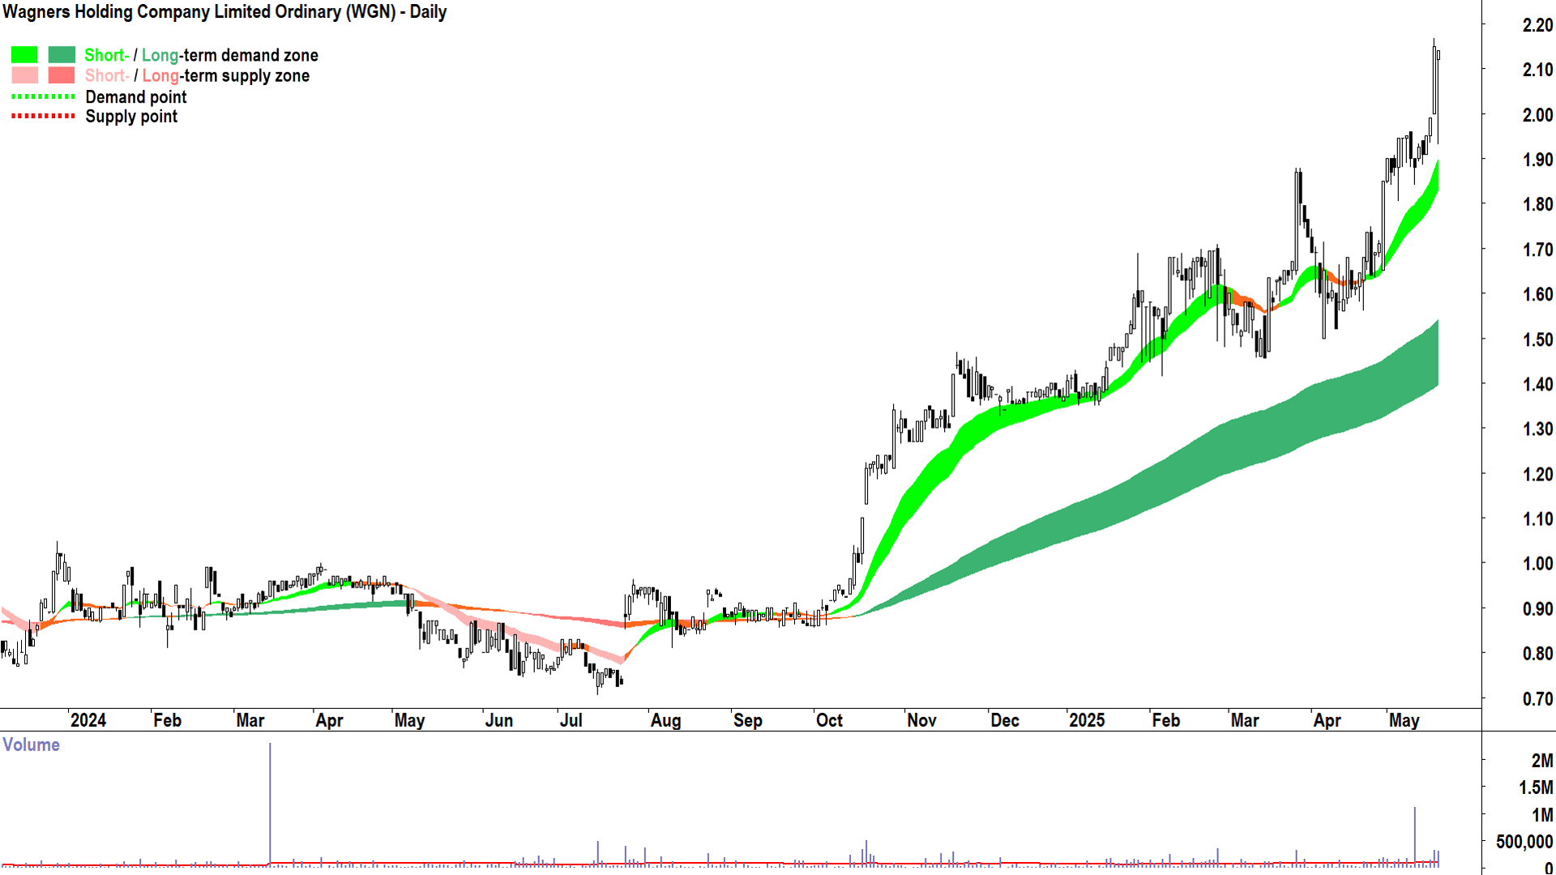Click the 2.00 price axis label
The width and height of the screenshot is (1556, 875).
[x=1537, y=115]
